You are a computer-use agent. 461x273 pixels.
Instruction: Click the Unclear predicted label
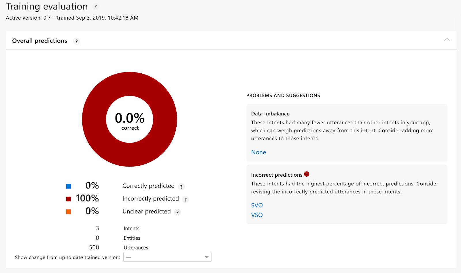(147, 212)
